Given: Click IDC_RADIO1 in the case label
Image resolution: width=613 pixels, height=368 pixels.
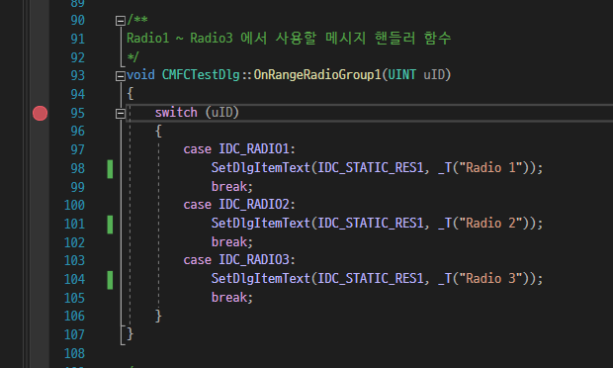Looking at the screenshot, I should point(254,149).
